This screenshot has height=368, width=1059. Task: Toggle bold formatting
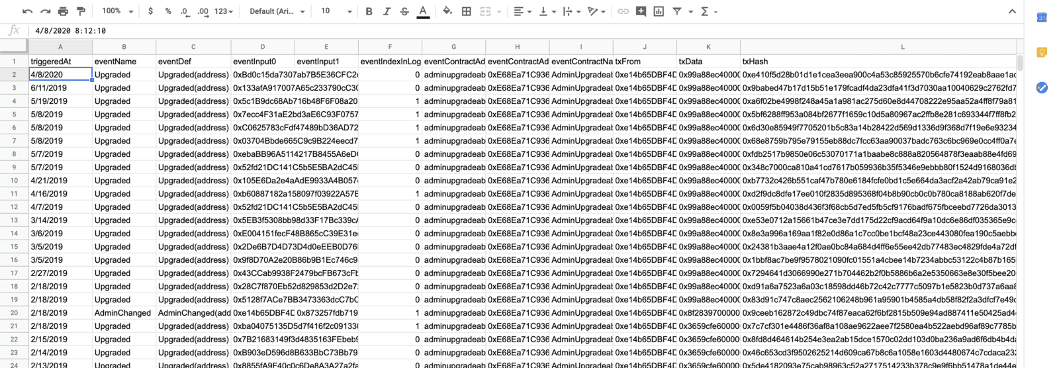(x=369, y=11)
